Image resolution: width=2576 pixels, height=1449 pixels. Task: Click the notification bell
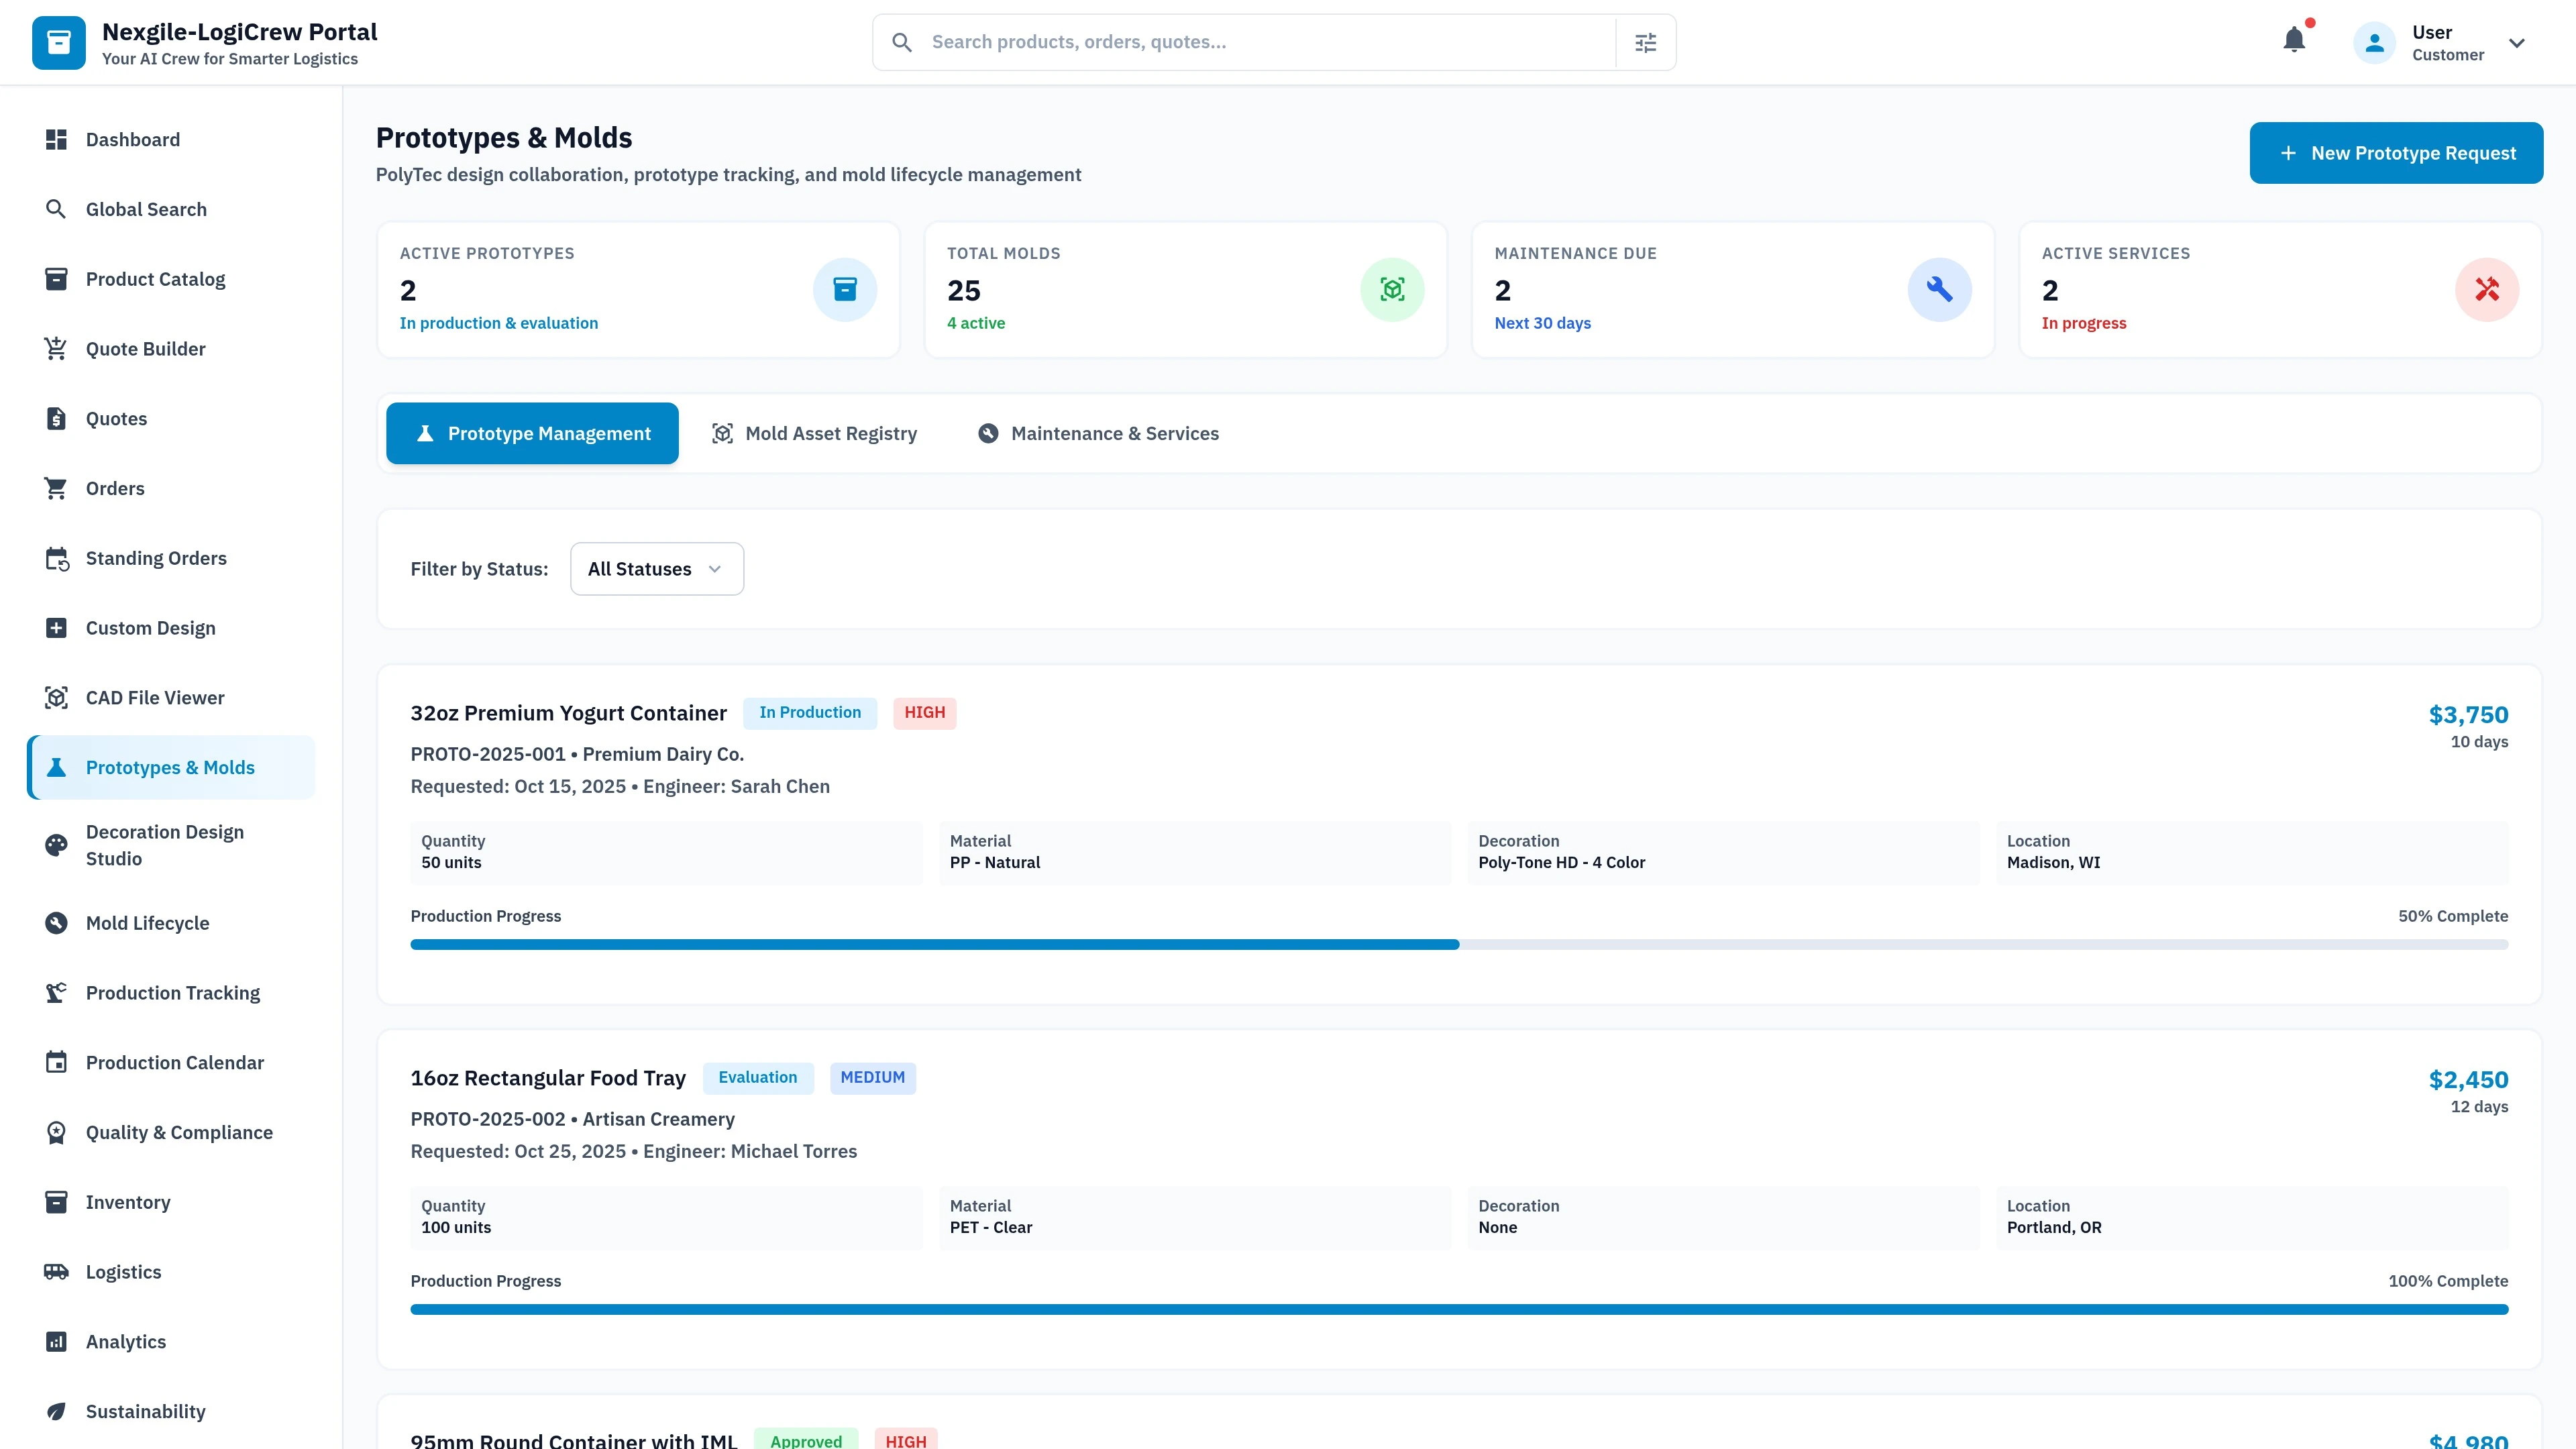click(2294, 40)
